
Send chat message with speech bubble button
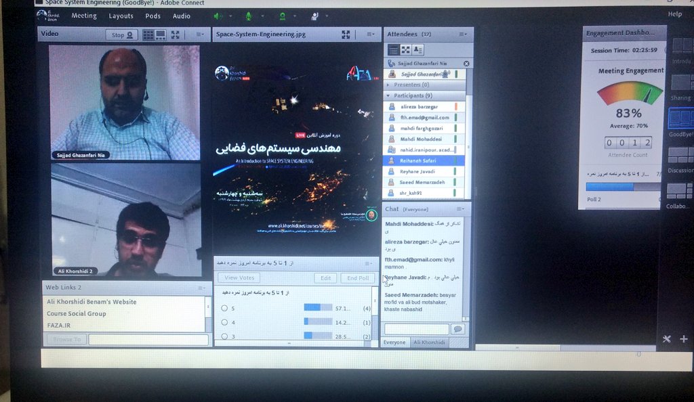pos(457,329)
